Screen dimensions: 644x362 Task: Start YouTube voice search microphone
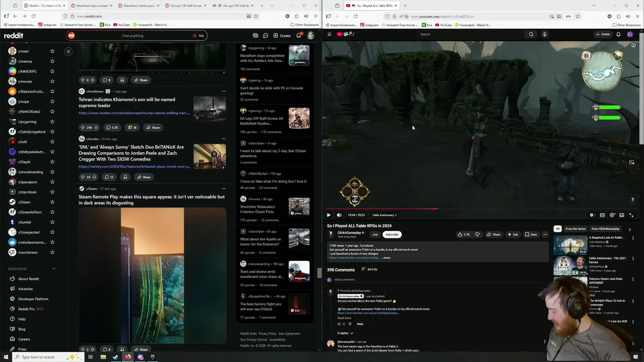pyautogui.click(x=544, y=34)
